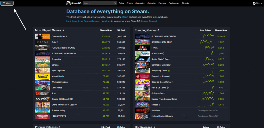Follow the Steam hyperlink in intro text

coord(125,17)
